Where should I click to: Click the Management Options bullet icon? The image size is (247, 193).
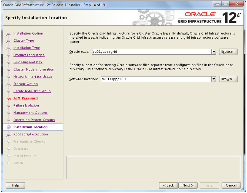click(9, 113)
